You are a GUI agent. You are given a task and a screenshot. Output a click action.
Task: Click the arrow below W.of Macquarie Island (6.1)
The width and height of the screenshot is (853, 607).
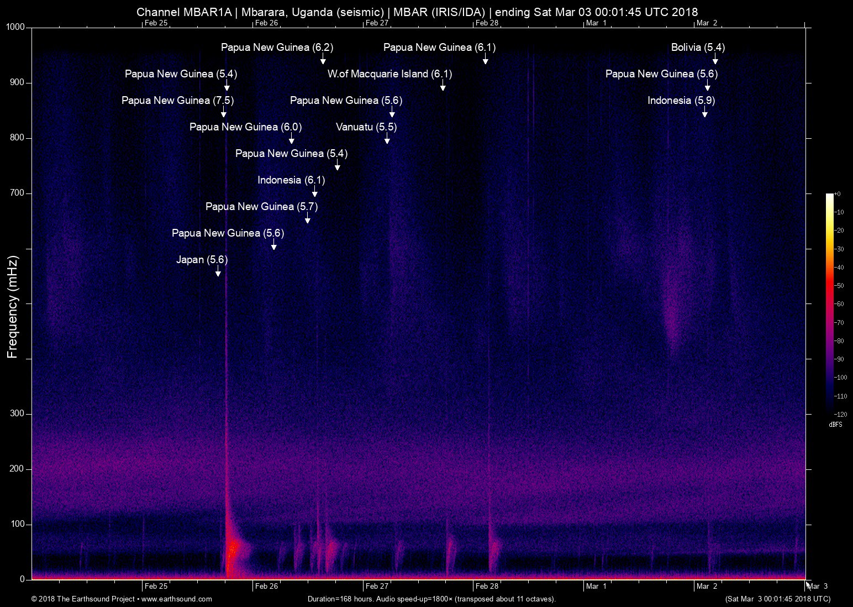point(443,86)
